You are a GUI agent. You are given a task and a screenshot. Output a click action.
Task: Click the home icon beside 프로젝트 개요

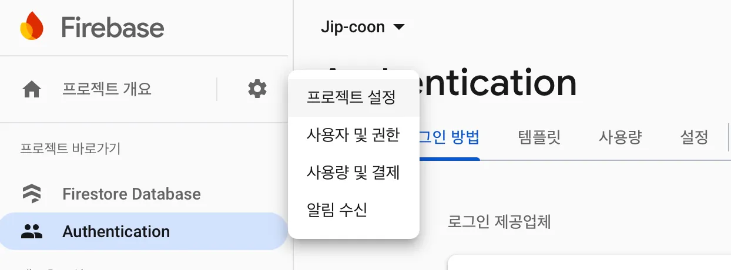31,89
